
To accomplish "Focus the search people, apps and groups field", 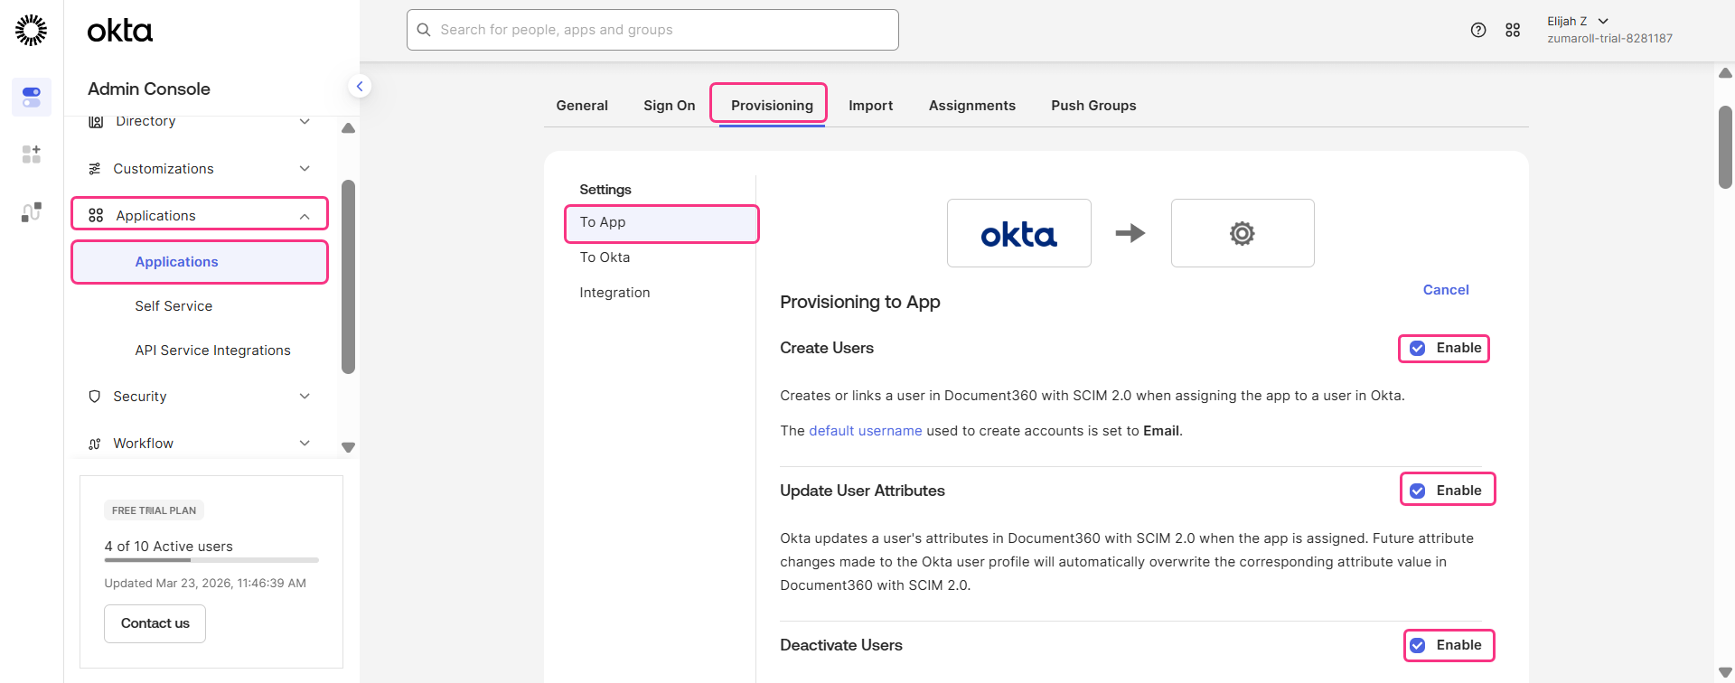I will (652, 30).
